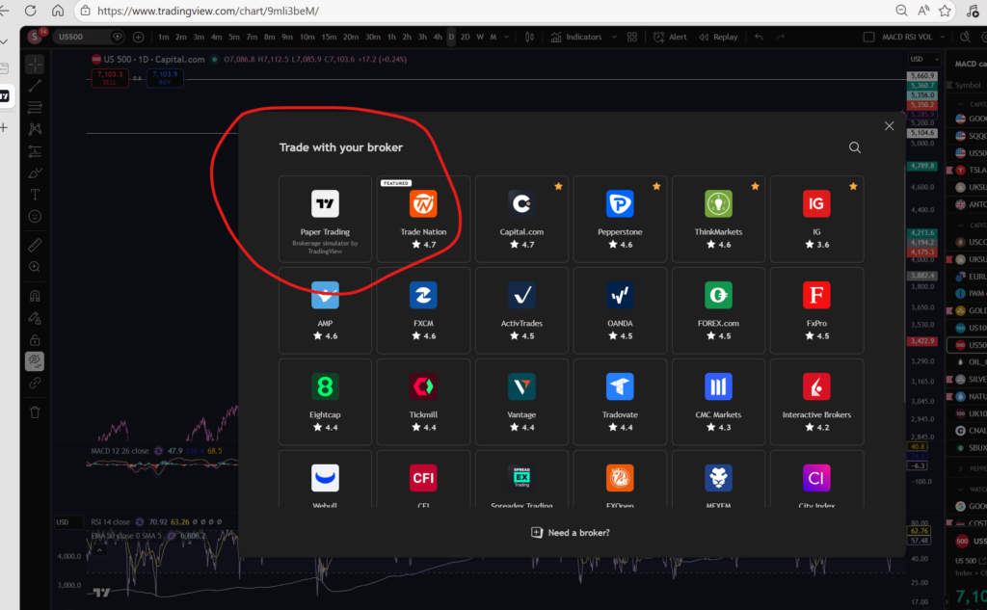Open chart type candles selector
Screen dimensions: 987x610
[x=529, y=38]
